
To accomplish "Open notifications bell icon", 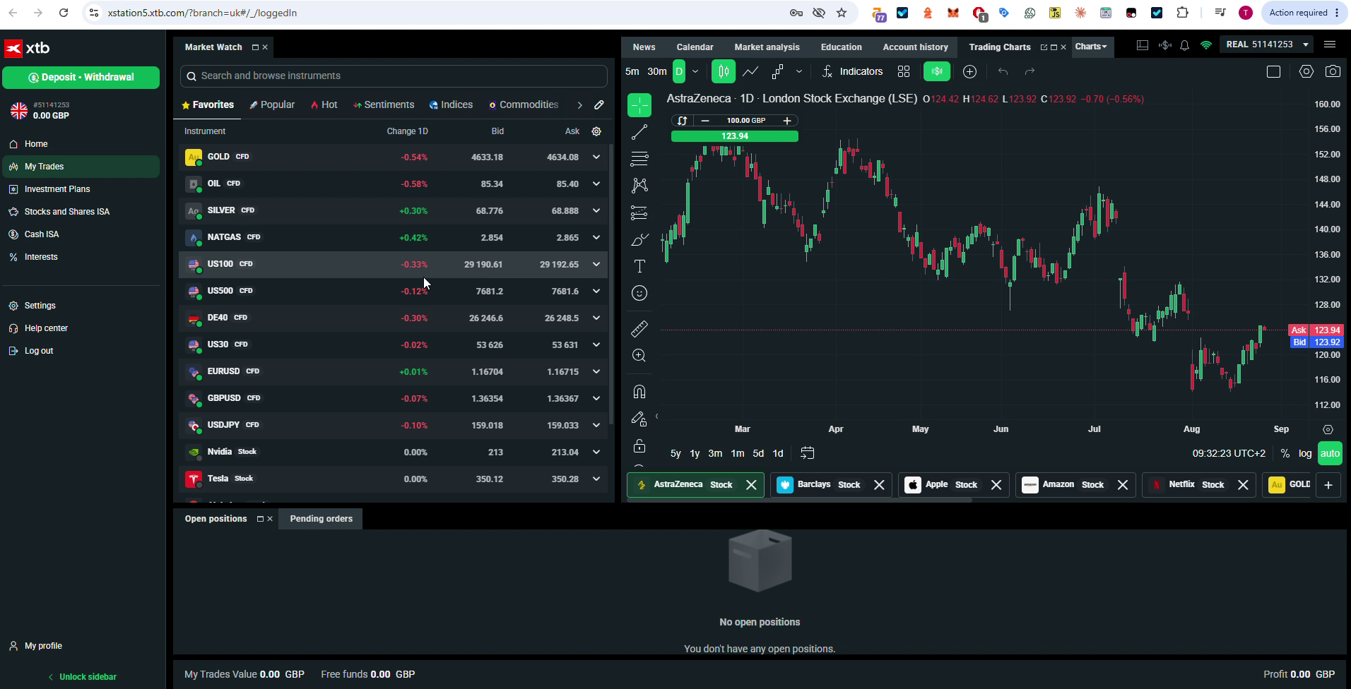I will tap(1185, 45).
